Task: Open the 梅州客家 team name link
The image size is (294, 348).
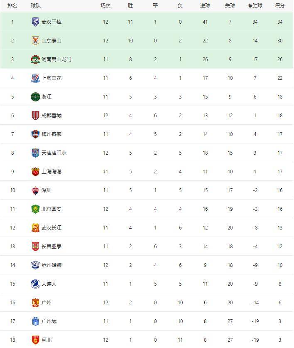Action: click(x=51, y=134)
